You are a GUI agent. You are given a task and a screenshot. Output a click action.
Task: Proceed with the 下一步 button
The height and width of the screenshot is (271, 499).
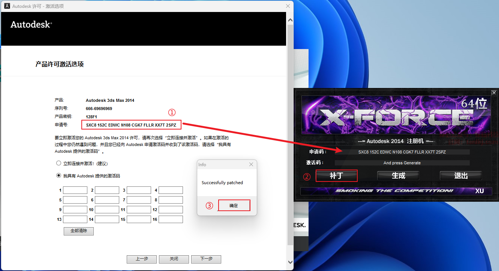pos(206,259)
